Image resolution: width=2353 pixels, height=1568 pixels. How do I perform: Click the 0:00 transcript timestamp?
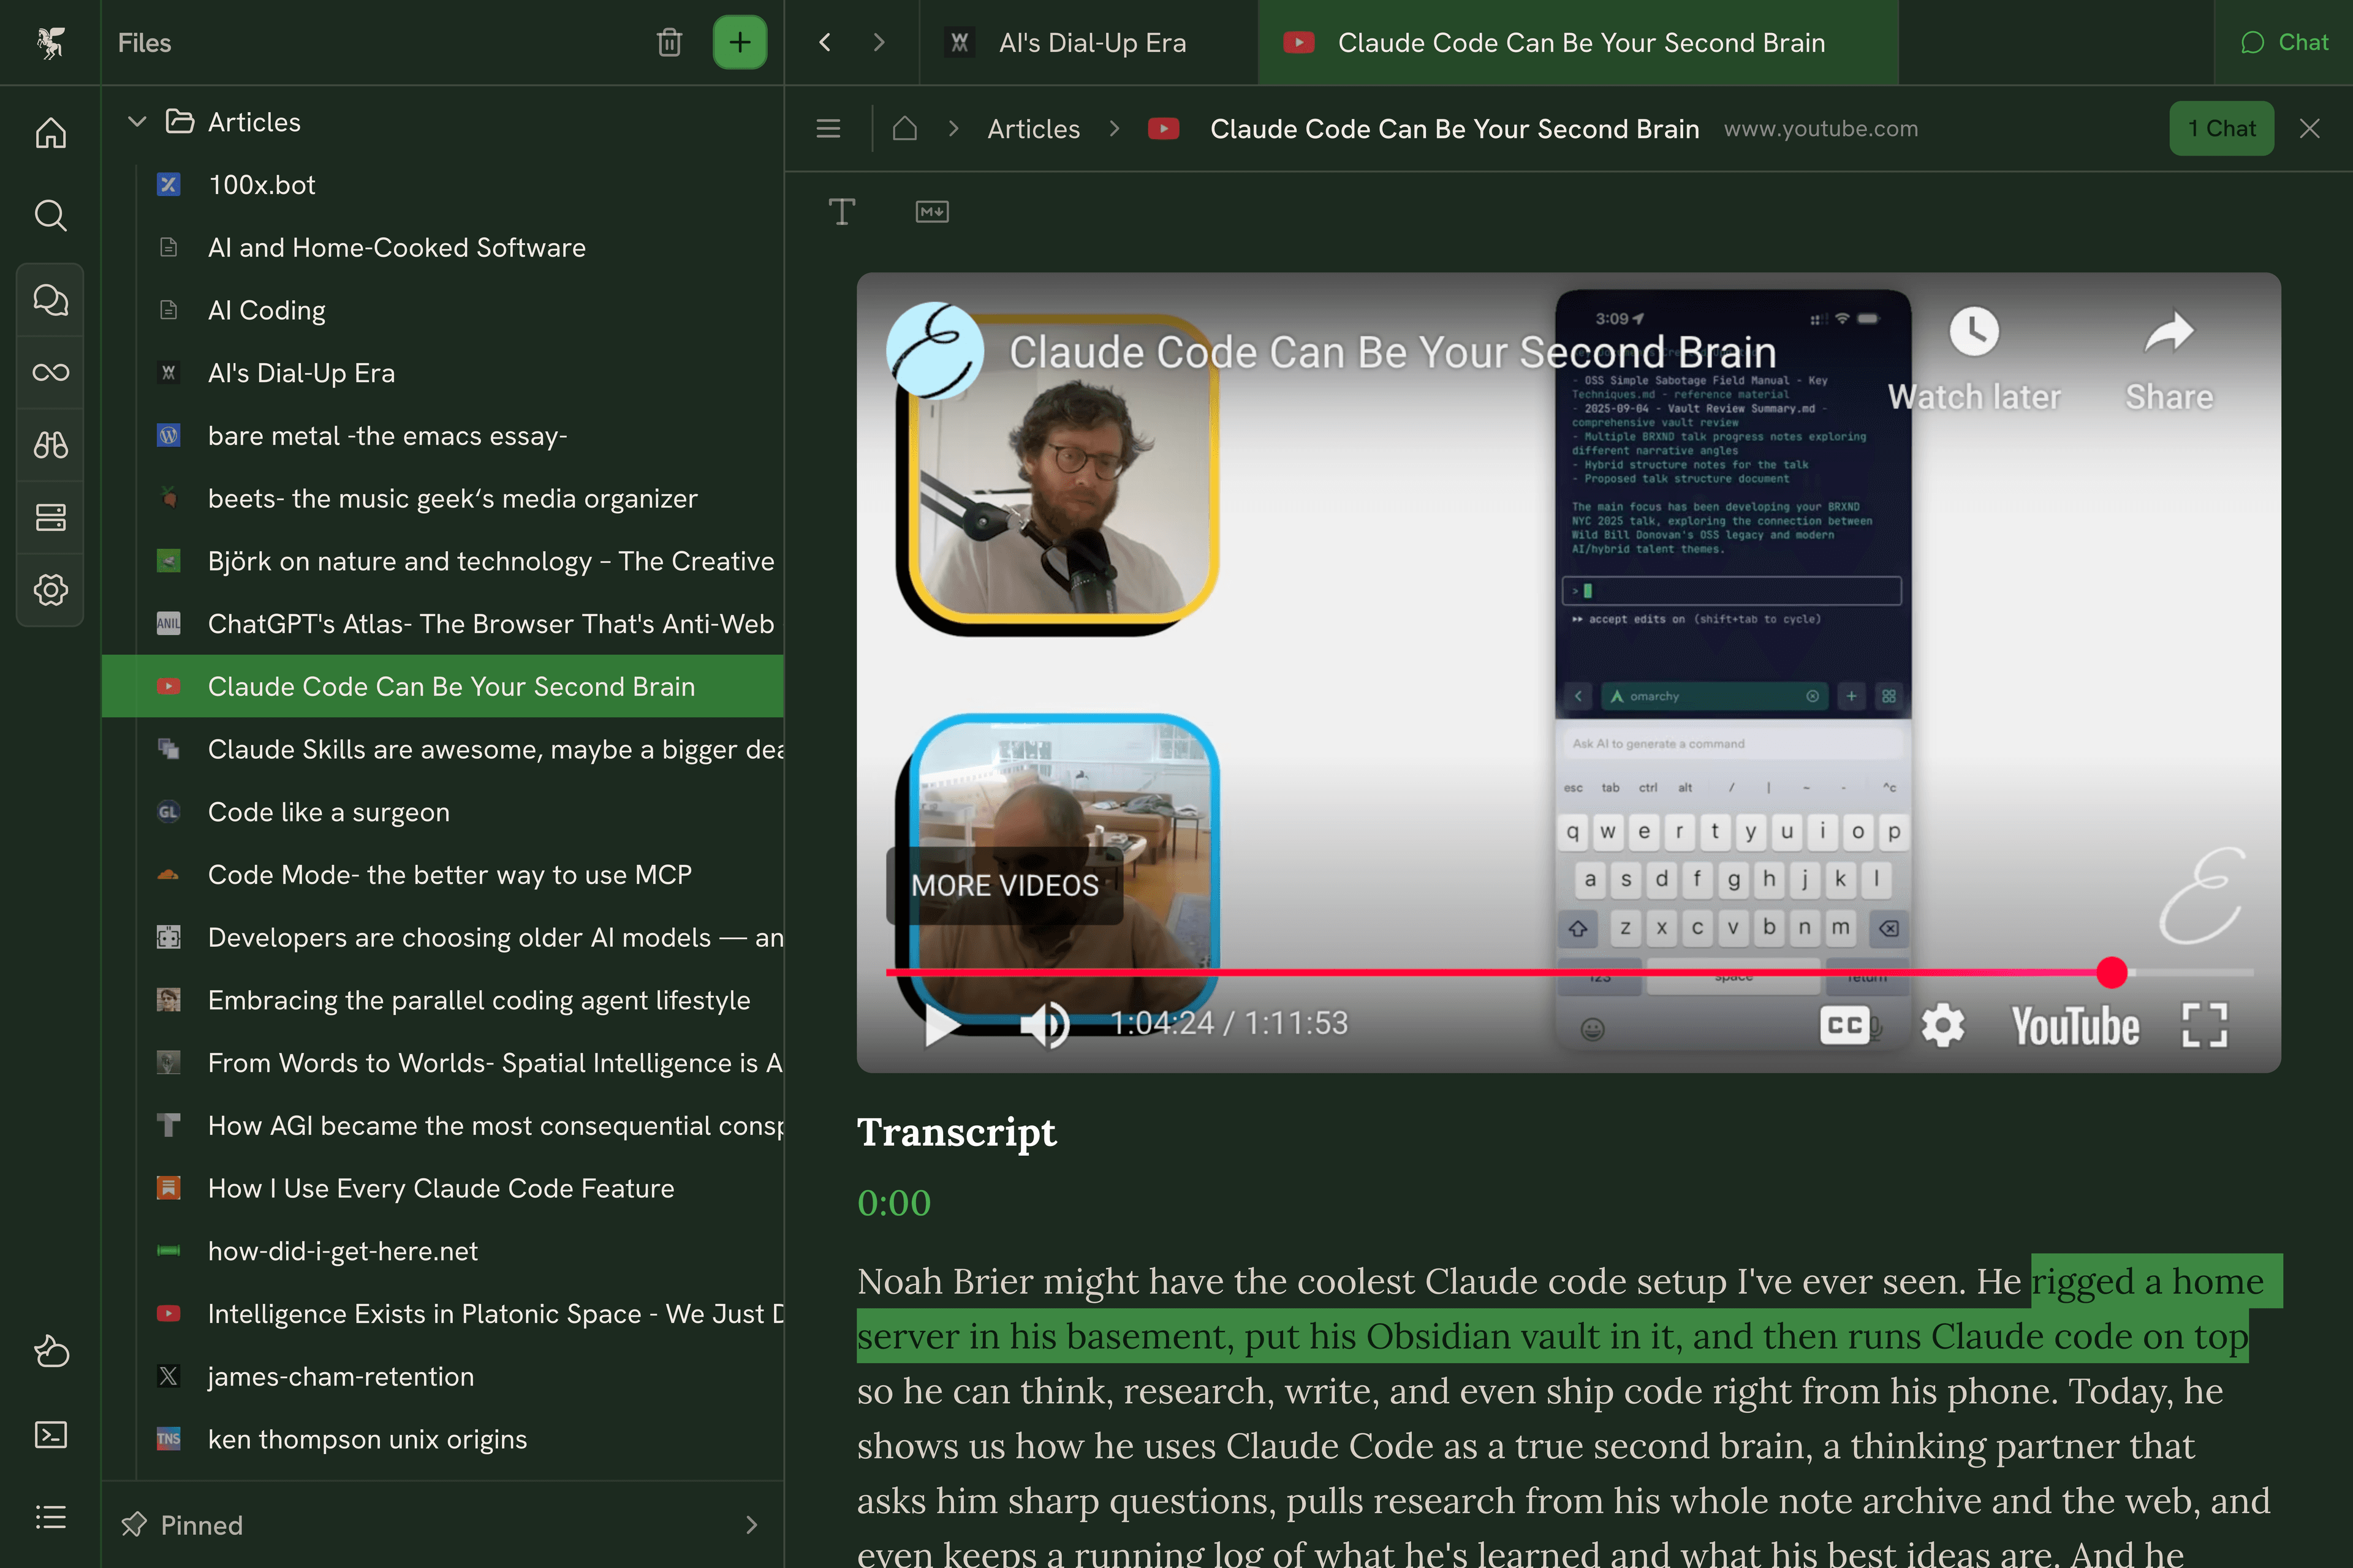pyautogui.click(x=893, y=1203)
